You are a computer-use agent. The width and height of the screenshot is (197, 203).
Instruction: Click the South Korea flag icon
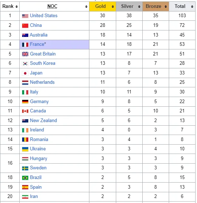pyautogui.click(x=25, y=64)
